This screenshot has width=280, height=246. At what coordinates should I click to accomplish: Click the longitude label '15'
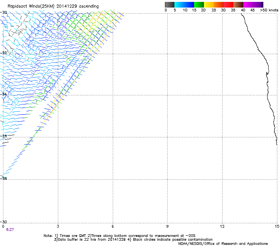point(277,226)
